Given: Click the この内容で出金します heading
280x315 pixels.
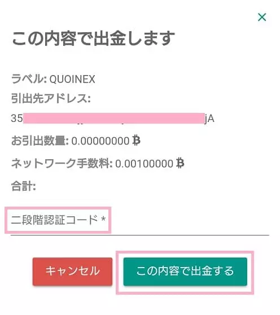Looking at the screenshot, I should click(93, 38).
